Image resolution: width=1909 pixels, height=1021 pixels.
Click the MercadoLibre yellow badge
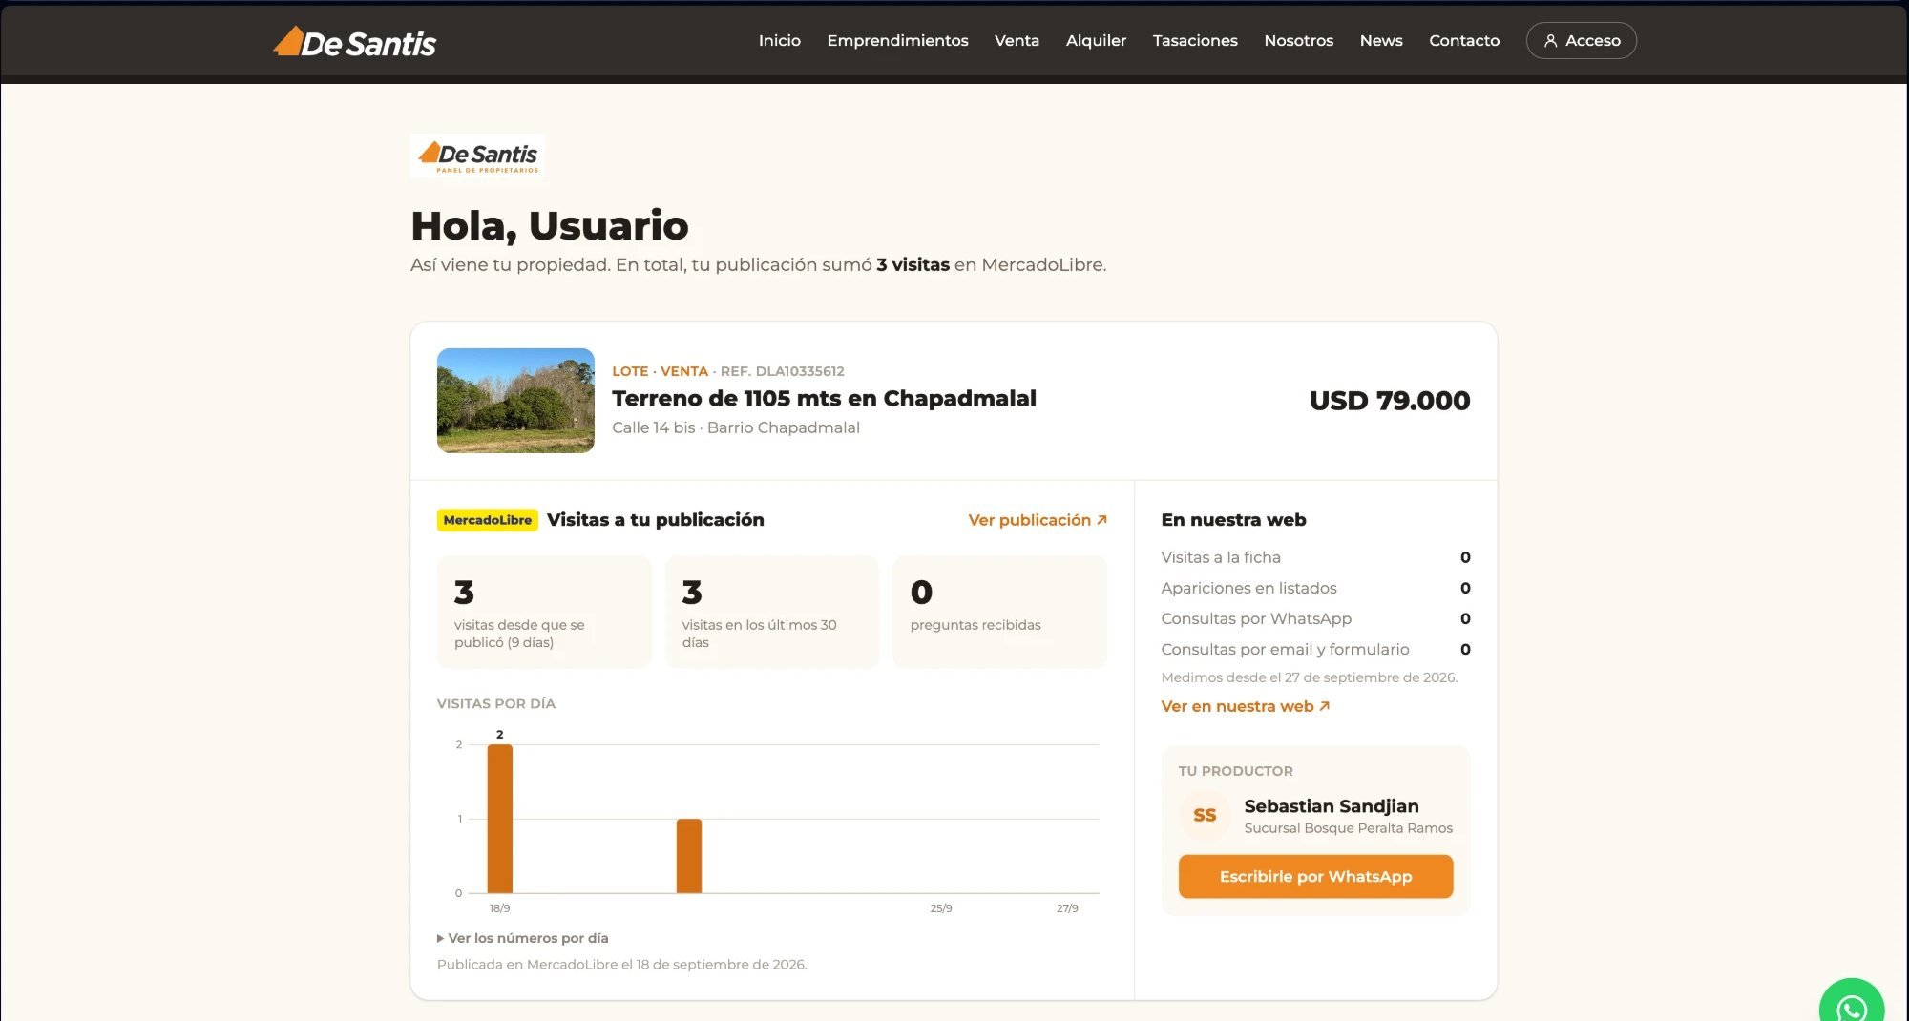(x=487, y=520)
